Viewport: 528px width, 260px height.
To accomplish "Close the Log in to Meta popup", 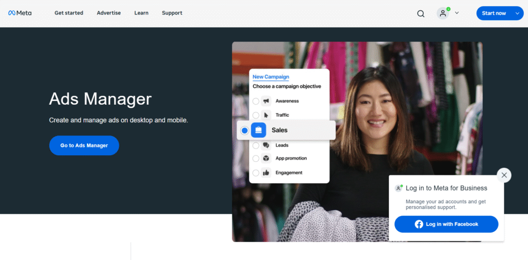I will click(x=504, y=175).
